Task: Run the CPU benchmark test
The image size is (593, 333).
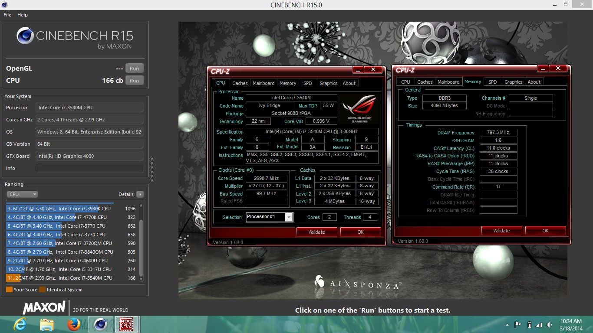Action: (x=135, y=80)
